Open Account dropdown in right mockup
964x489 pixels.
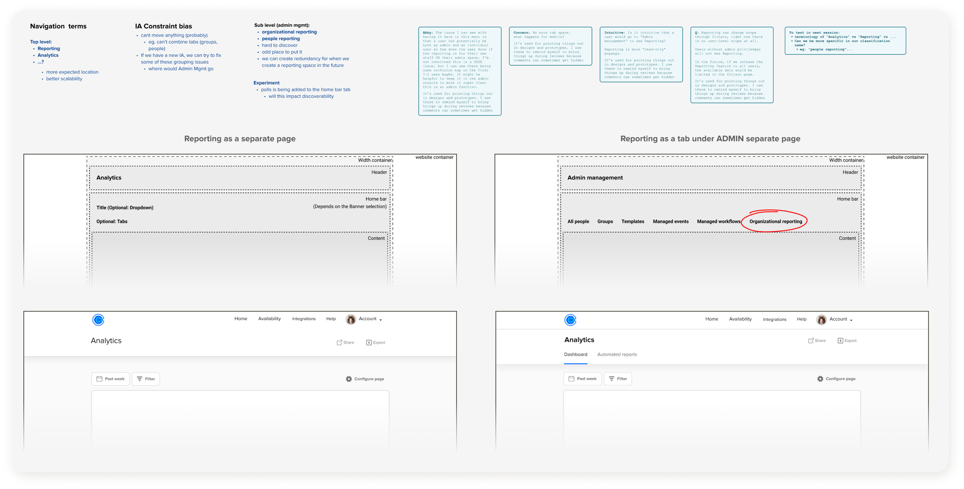pyautogui.click(x=841, y=319)
